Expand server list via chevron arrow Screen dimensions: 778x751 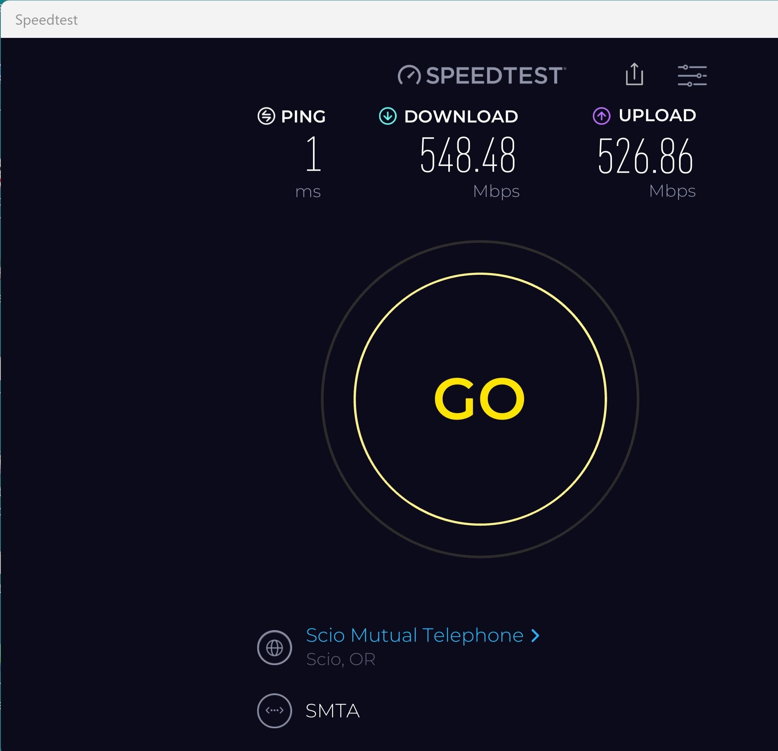536,636
